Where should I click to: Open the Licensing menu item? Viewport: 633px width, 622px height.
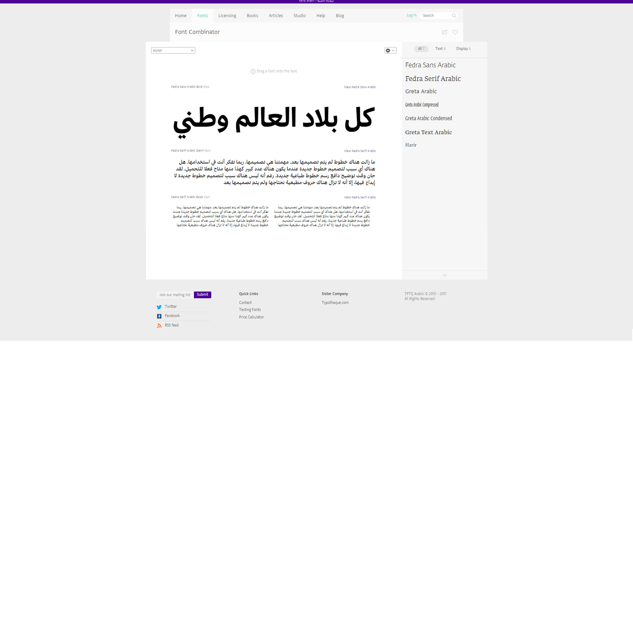point(227,16)
